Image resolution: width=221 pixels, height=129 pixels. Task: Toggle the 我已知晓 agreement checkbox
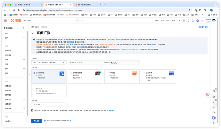(x=33, y=110)
